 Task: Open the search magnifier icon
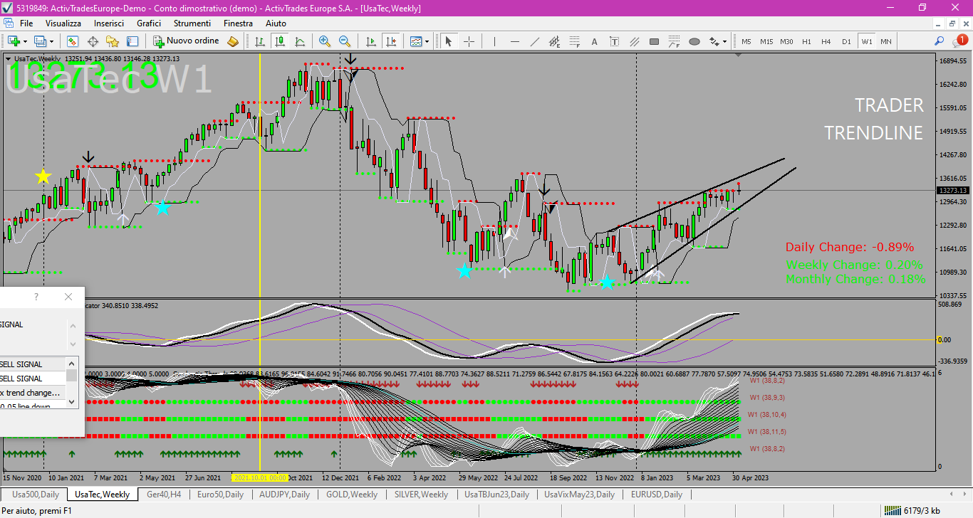click(940, 41)
